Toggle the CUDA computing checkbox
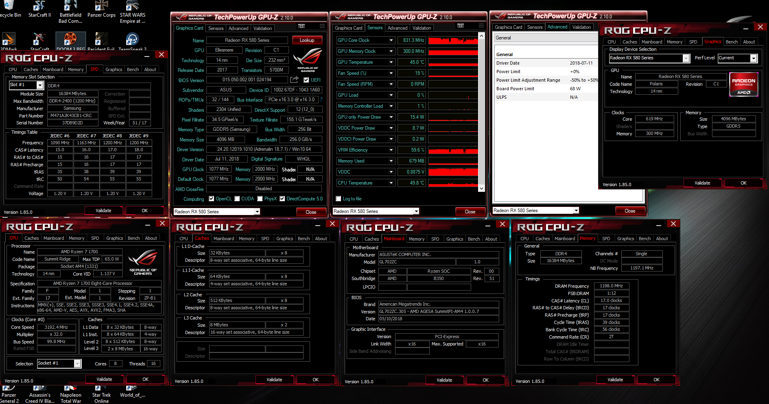Viewport: 769px width, 404px height. (x=237, y=199)
